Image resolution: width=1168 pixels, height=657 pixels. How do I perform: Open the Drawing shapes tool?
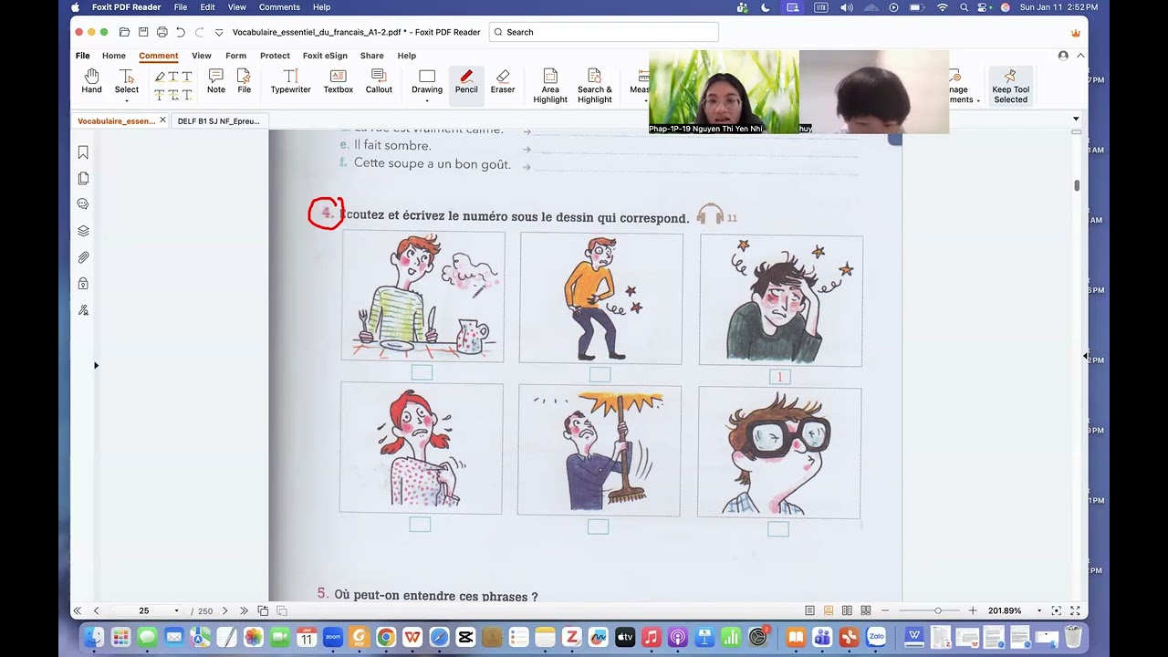pyautogui.click(x=427, y=81)
